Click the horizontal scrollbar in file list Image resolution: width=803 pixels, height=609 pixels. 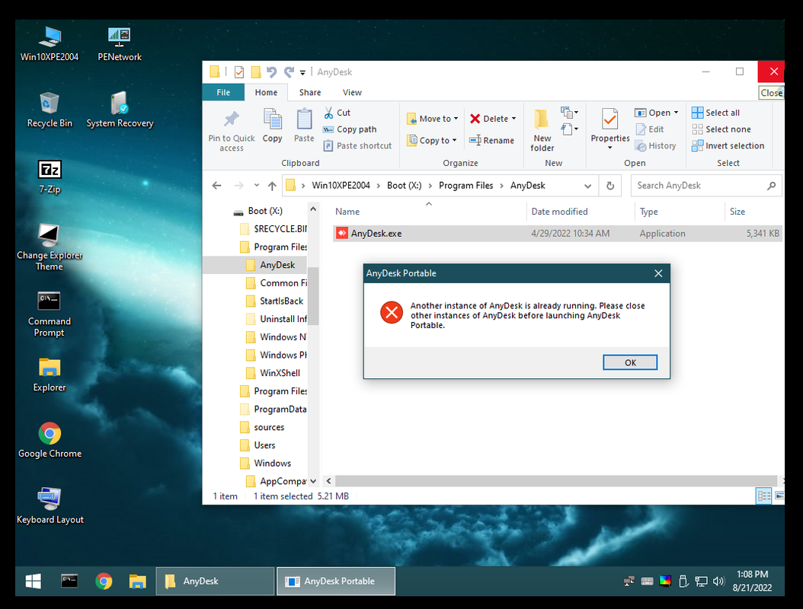pyautogui.click(x=556, y=481)
